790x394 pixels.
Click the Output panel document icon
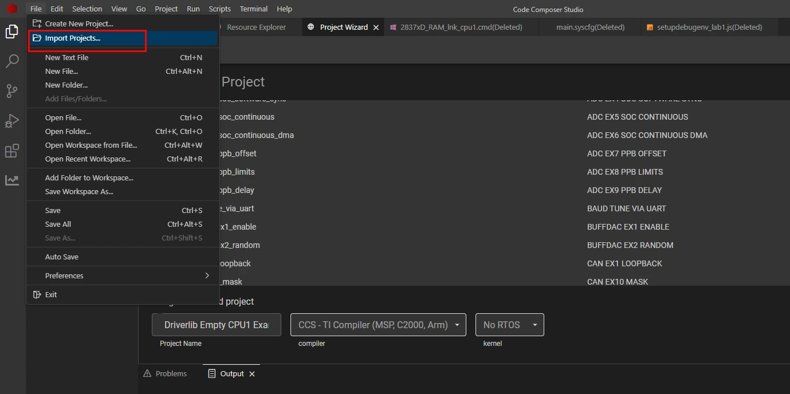pyautogui.click(x=212, y=373)
